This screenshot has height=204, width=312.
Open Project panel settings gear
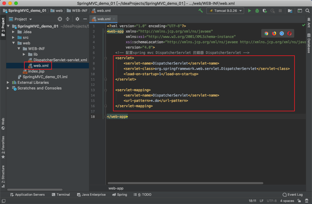77,19
